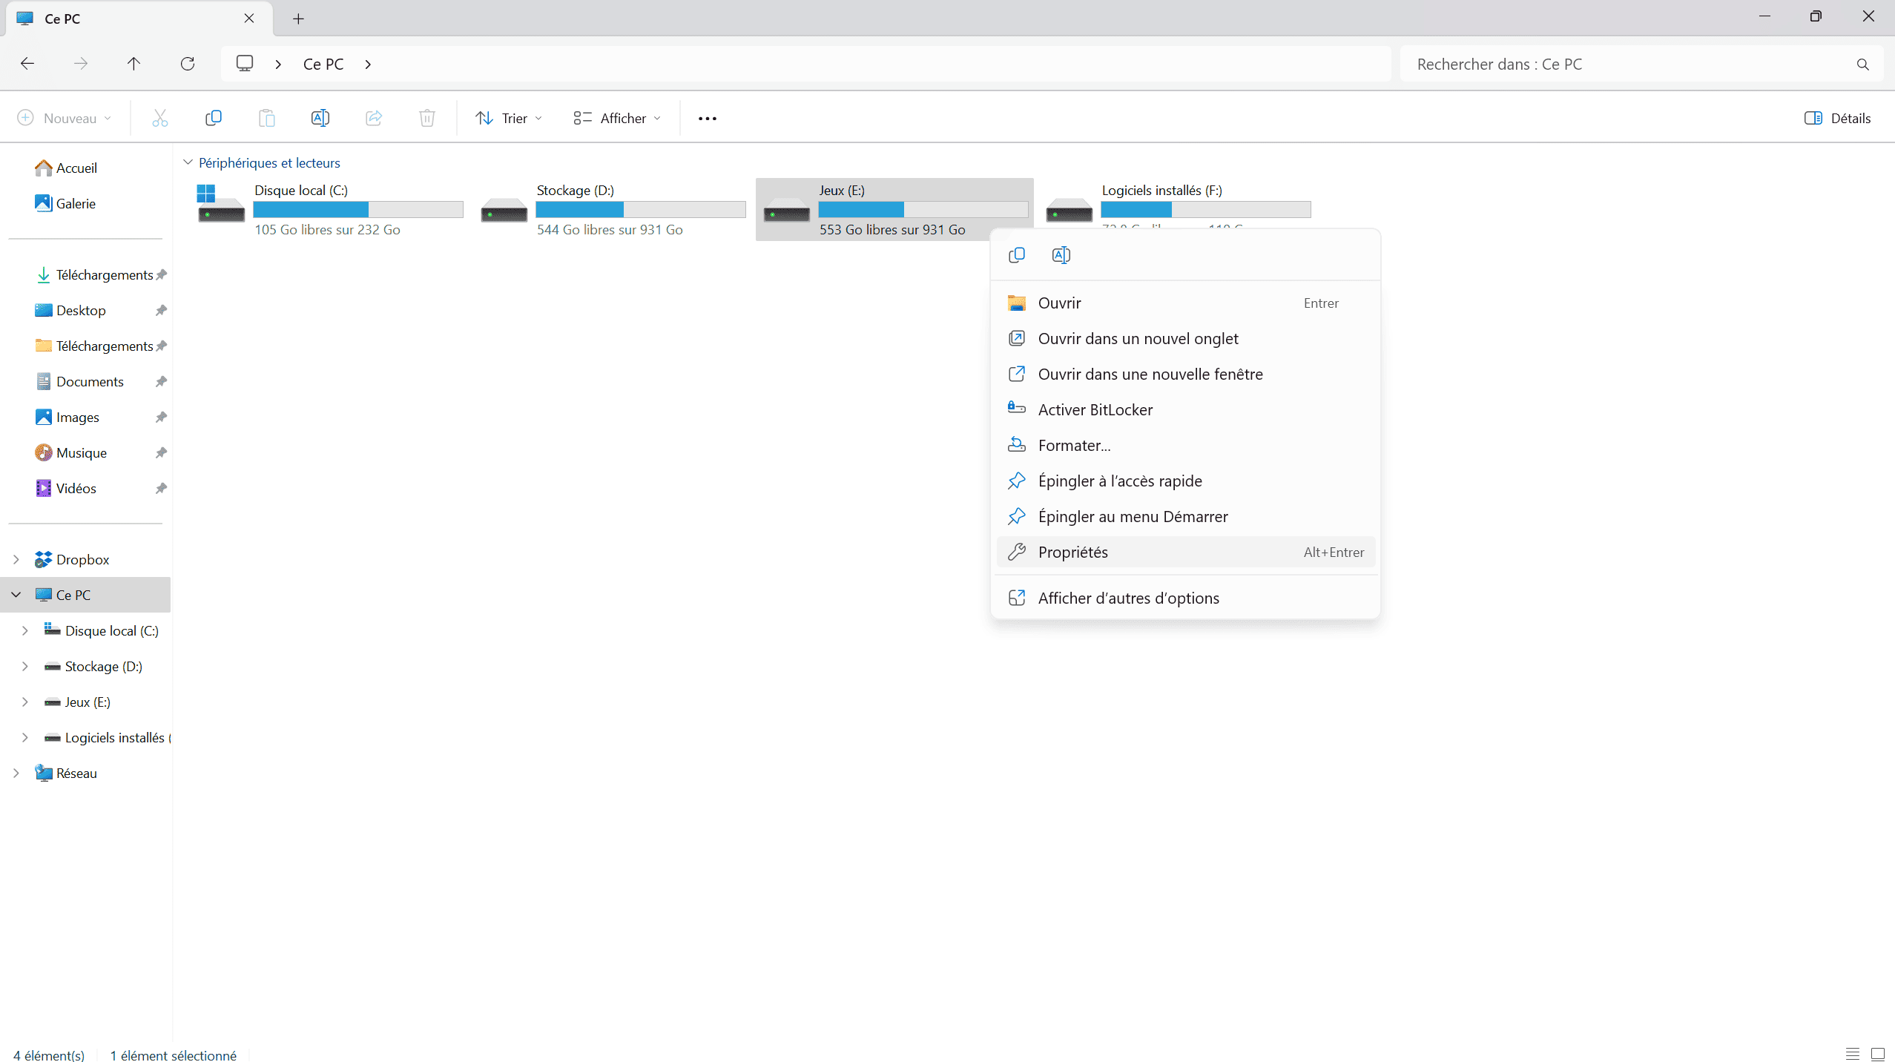Click the Stockage (D:) drive usage bar

click(x=640, y=210)
